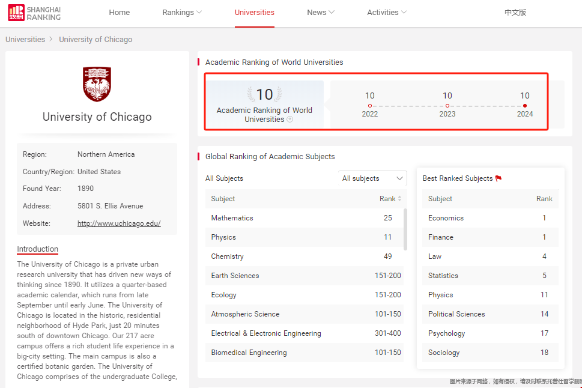Open the All subjects dropdown
The image size is (582, 388).
coord(372,178)
